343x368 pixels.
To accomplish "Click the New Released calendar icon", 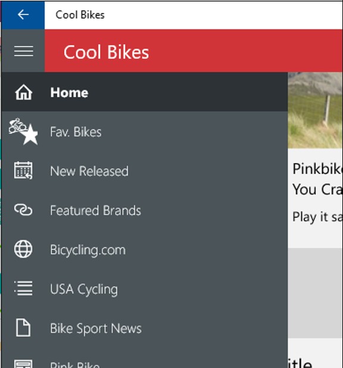I will [x=23, y=170].
